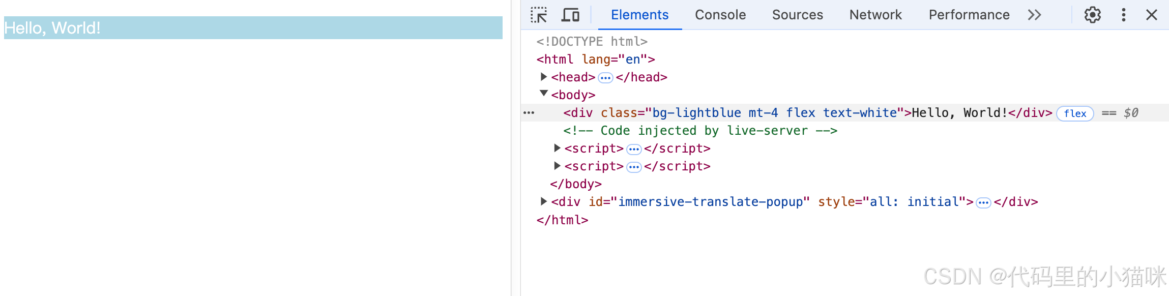Expand the second script element triangle
The image size is (1169, 296).
click(x=557, y=166)
